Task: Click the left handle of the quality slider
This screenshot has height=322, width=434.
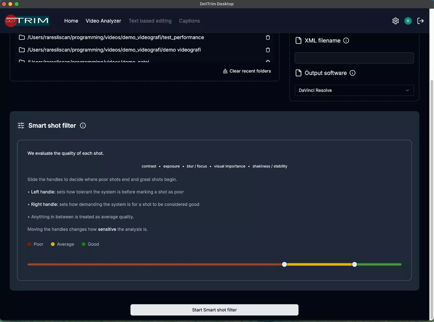Action: pos(284,264)
